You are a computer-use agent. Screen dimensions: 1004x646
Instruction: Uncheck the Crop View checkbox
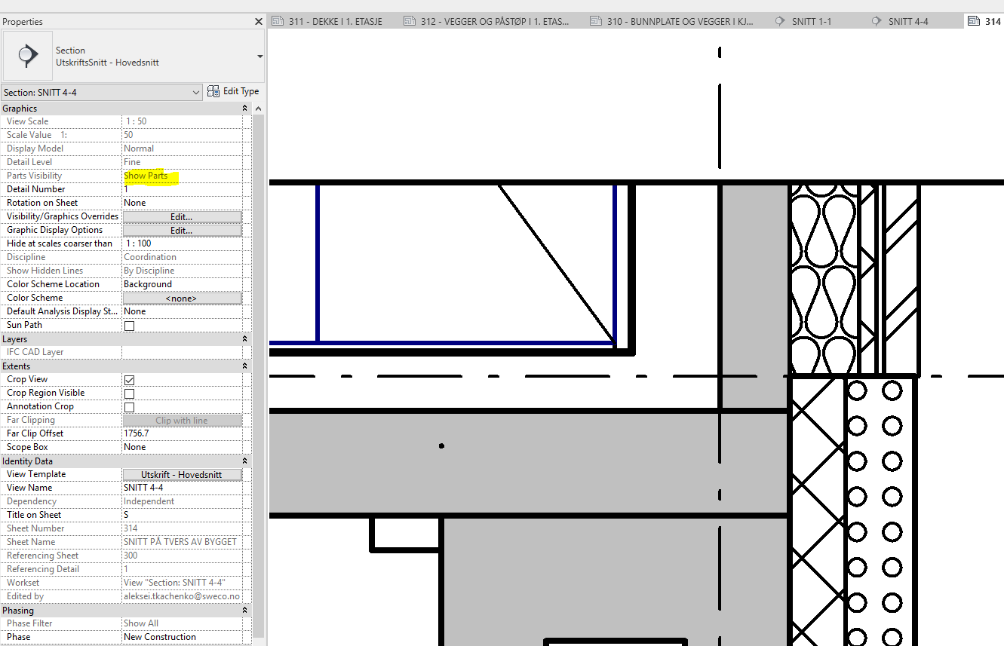(129, 380)
